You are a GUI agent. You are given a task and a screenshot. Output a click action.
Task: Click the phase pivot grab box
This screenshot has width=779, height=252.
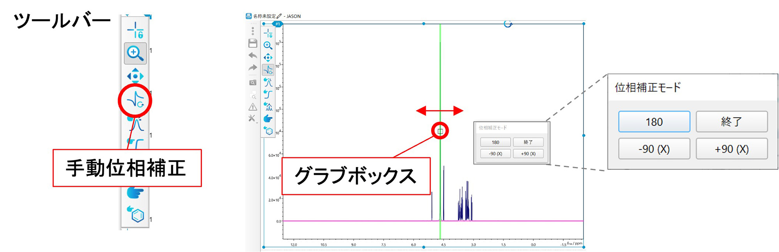click(x=440, y=131)
